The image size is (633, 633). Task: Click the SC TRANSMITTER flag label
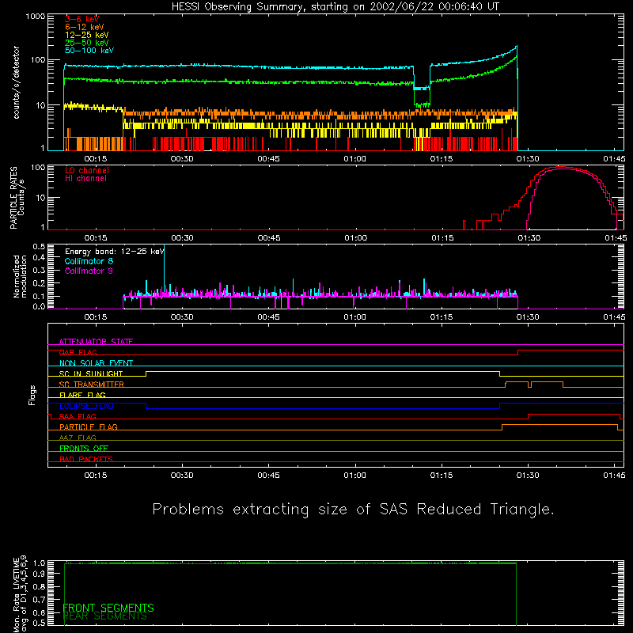coord(92,385)
